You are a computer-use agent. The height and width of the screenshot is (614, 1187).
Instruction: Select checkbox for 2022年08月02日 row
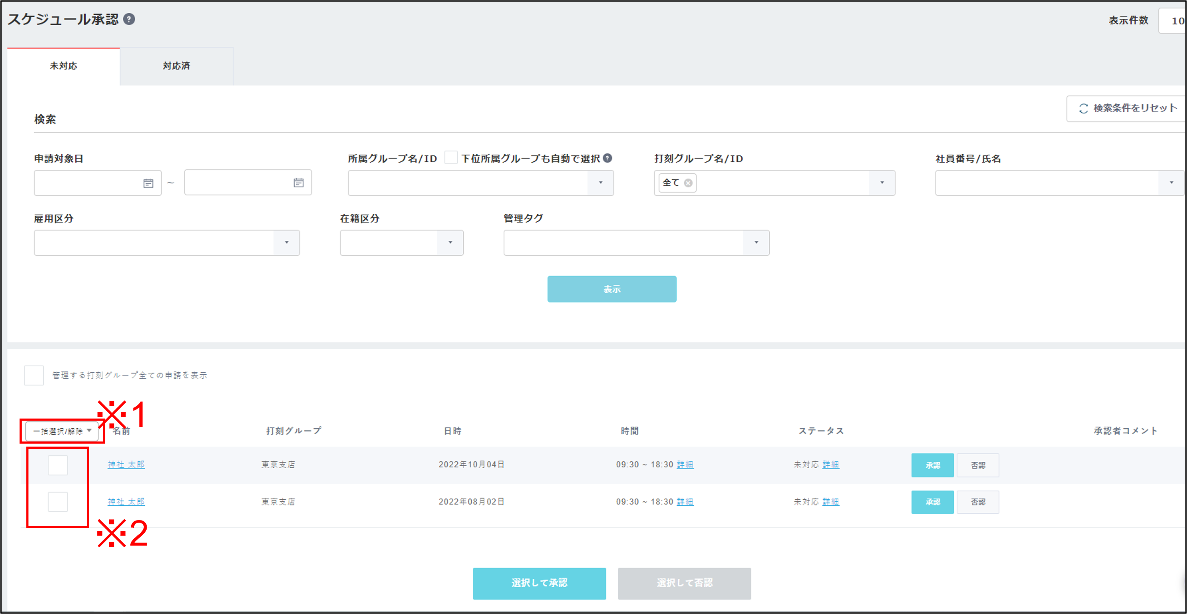(58, 501)
